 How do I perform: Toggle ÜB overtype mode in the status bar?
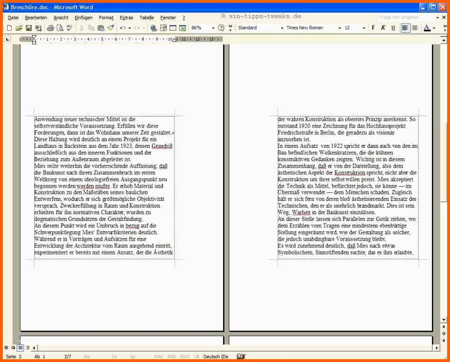point(197,356)
